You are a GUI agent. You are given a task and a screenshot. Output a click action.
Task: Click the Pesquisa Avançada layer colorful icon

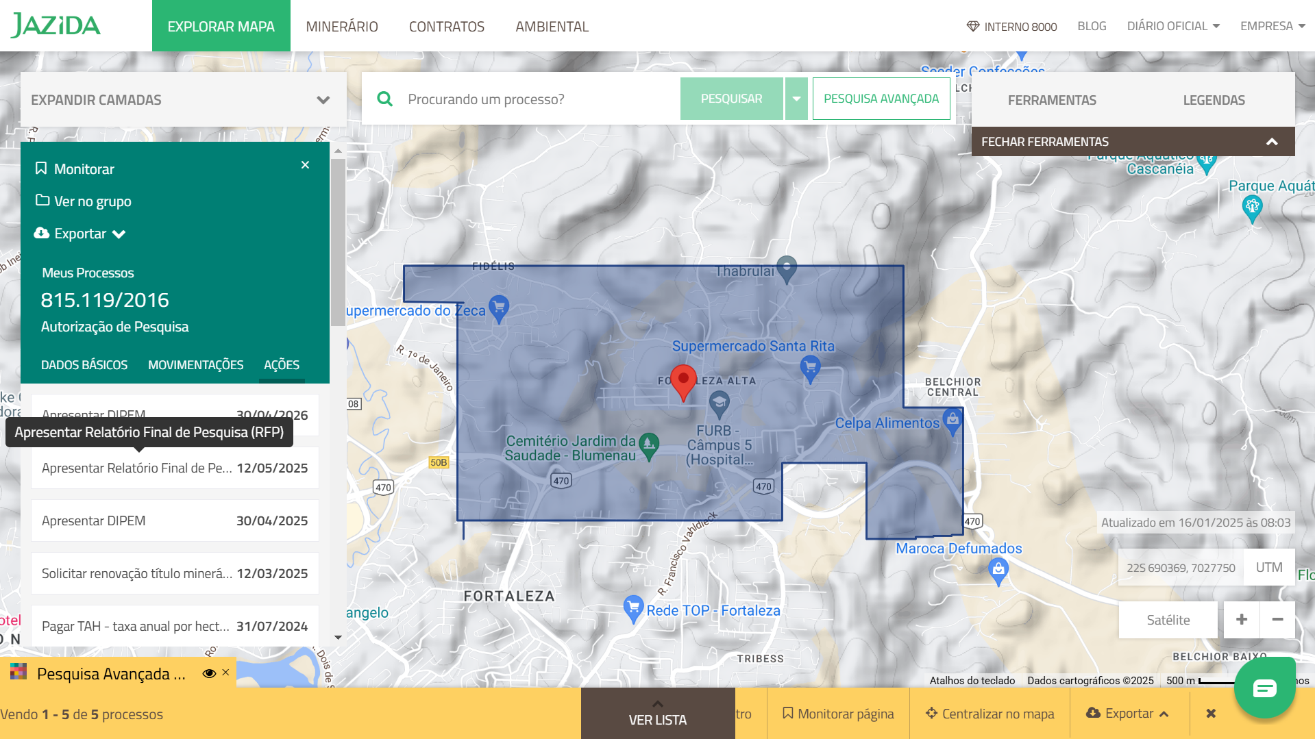point(19,672)
